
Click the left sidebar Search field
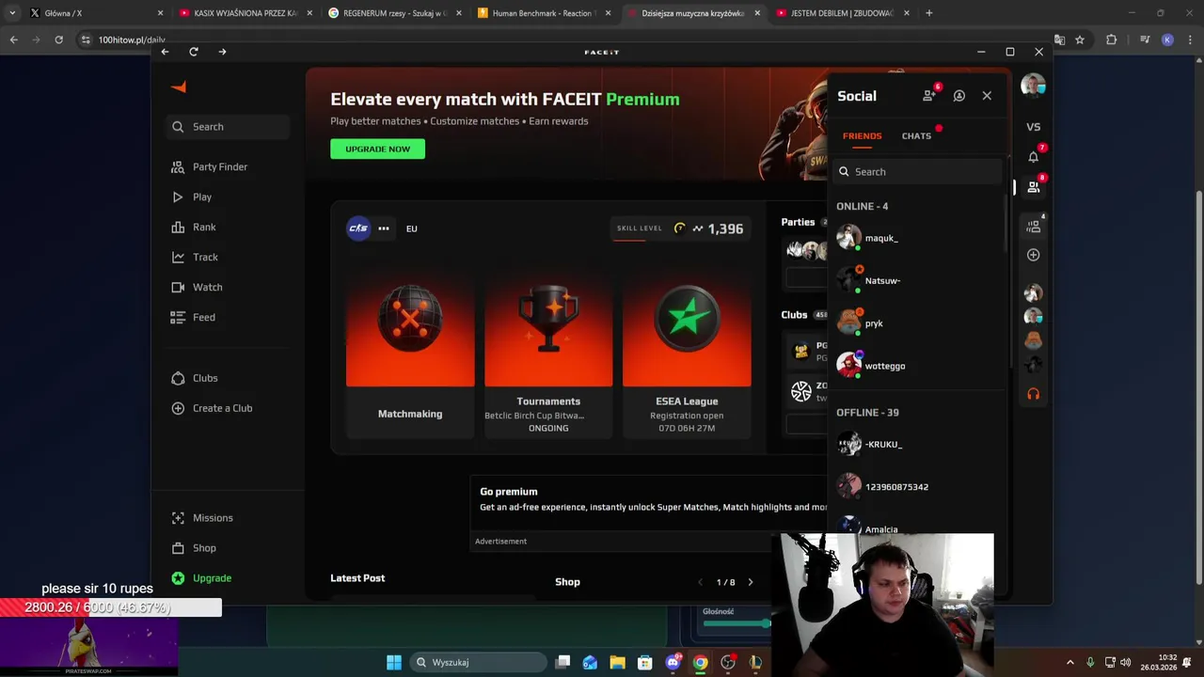(229, 127)
